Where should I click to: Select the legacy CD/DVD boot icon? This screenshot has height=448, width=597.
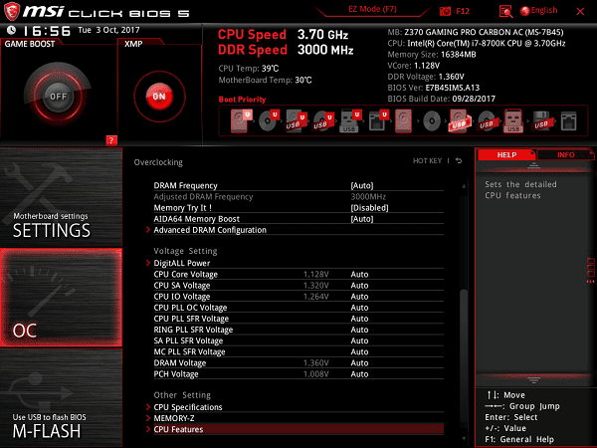tap(432, 121)
